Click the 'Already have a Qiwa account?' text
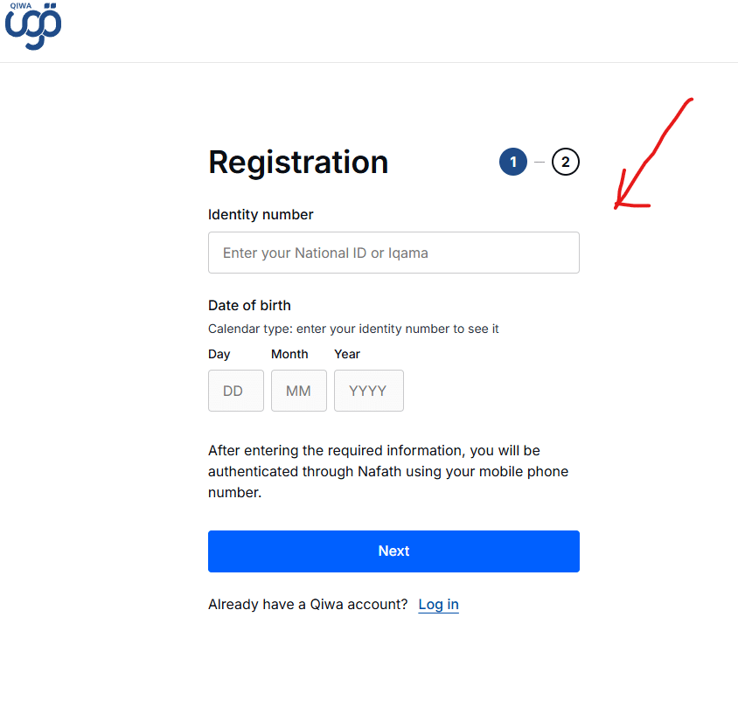 point(308,604)
